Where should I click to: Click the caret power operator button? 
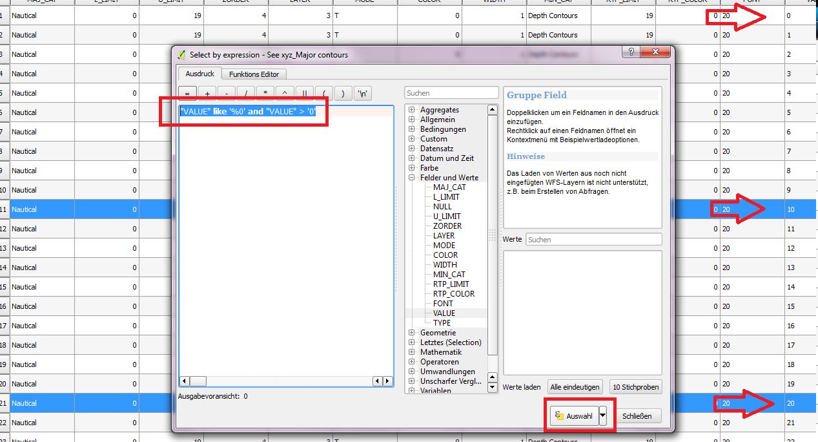[285, 94]
